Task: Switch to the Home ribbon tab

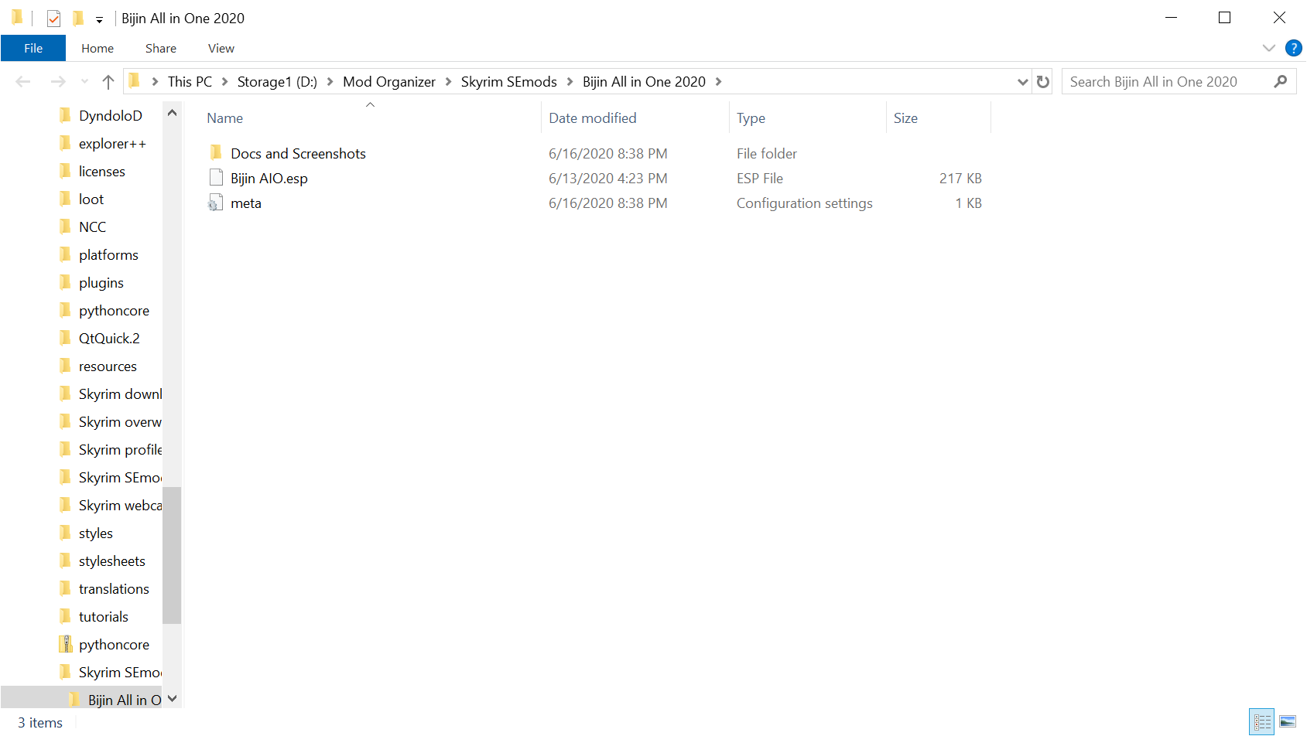Action: (98, 48)
